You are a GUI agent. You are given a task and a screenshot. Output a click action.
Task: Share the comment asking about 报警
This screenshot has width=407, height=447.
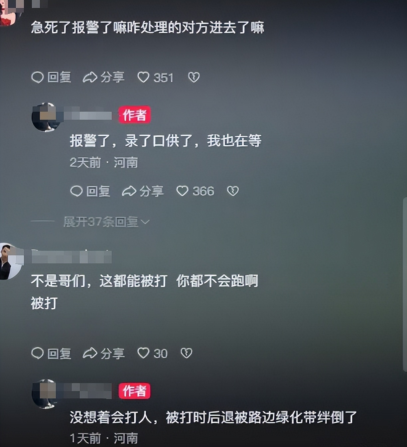(x=103, y=77)
